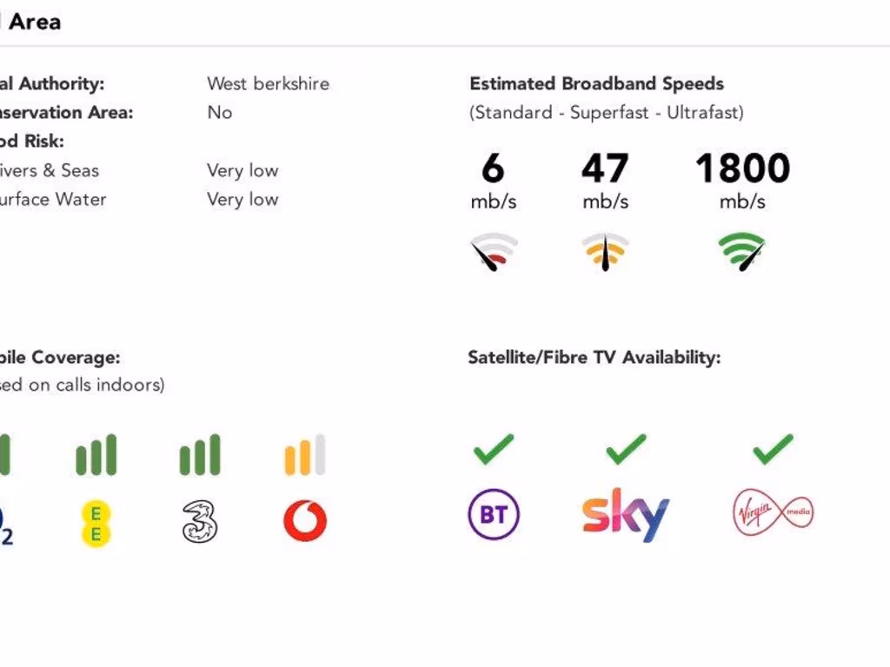
Task: Click the red standard speed gauge icon
Action: pyautogui.click(x=494, y=253)
